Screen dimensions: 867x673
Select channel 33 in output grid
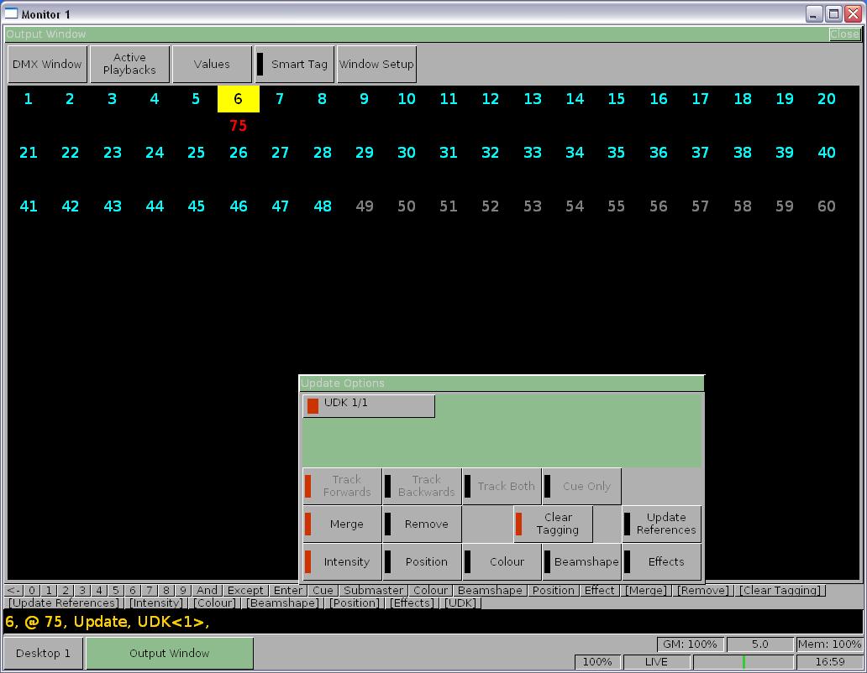[x=533, y=153]
